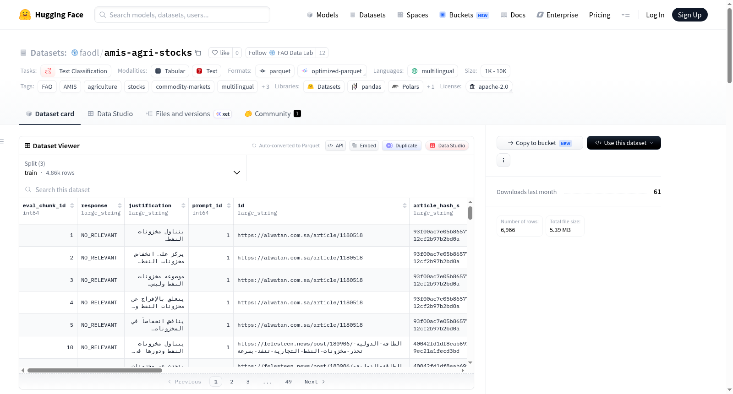Select the optimized-parquet format tag
733x394 pixels.
332,71
